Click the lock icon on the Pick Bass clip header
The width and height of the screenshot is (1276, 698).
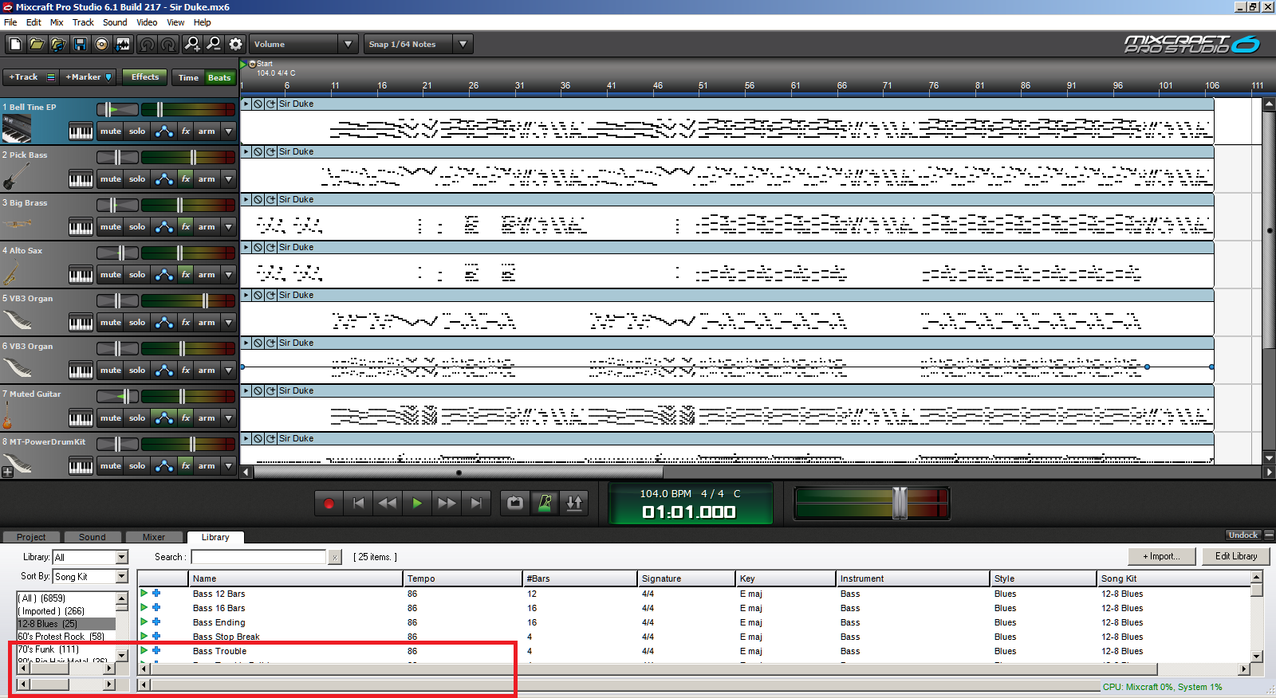tap(258, 151)
